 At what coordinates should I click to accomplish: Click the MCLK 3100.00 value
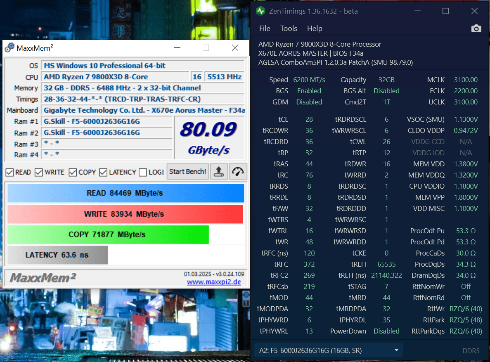[x=466, y=80]
